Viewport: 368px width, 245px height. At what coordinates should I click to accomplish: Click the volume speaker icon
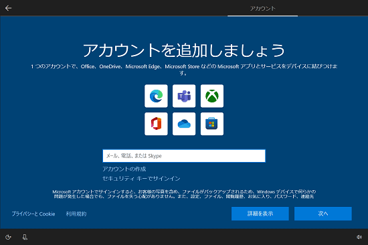pyautogui.click(x=359, y=237)
